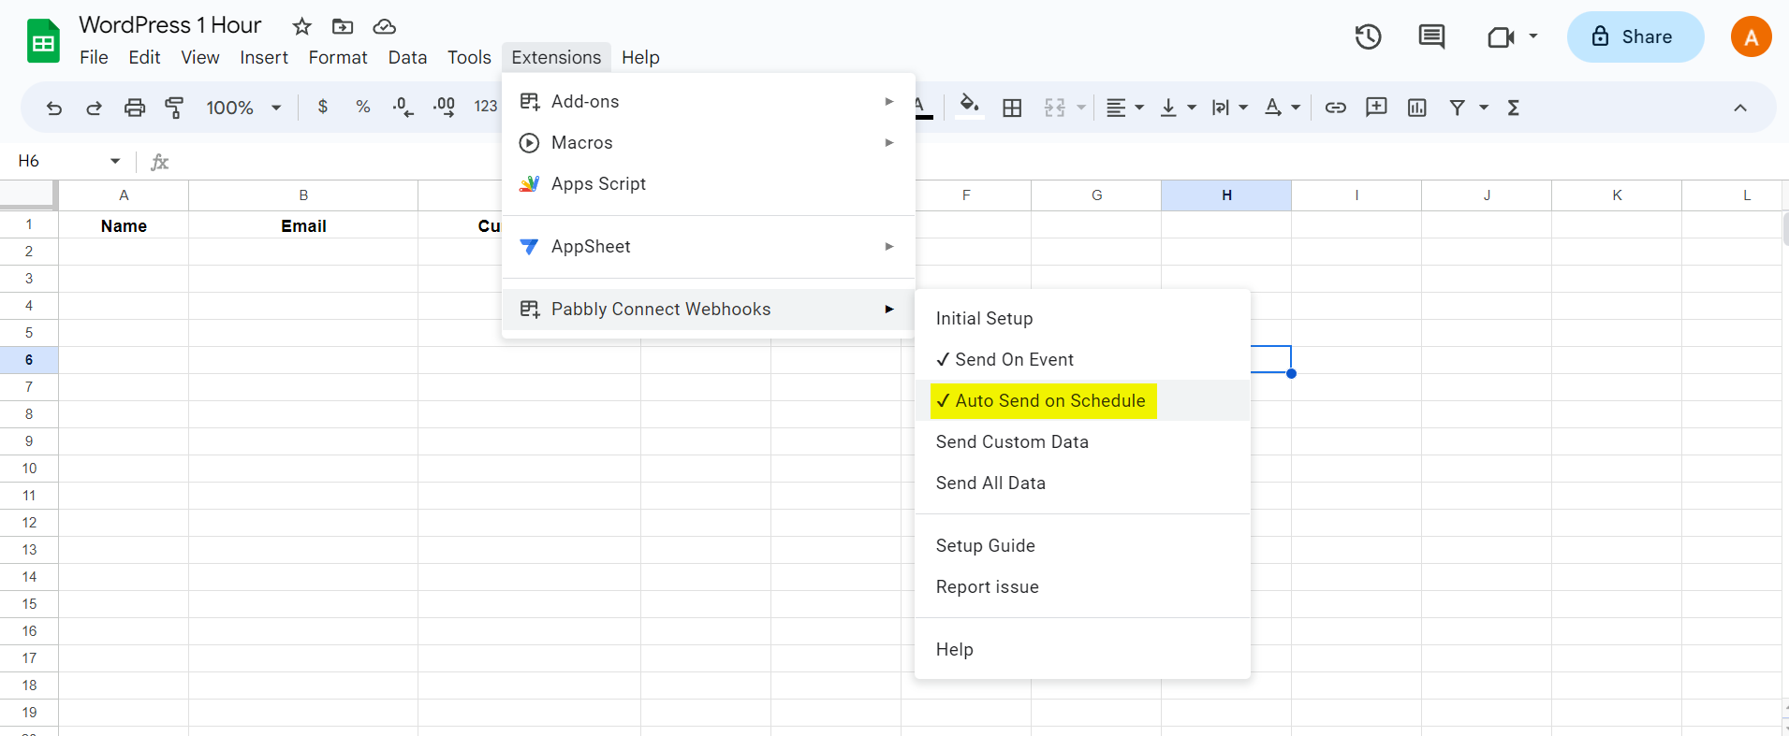The width and height of the screenshot is (1789, 736).
Task: Open the text rotation dropdown
Action: pos(1282,108)
